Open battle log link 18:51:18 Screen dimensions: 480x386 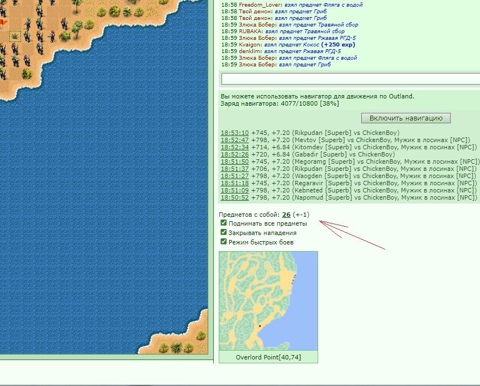[235, 183]
